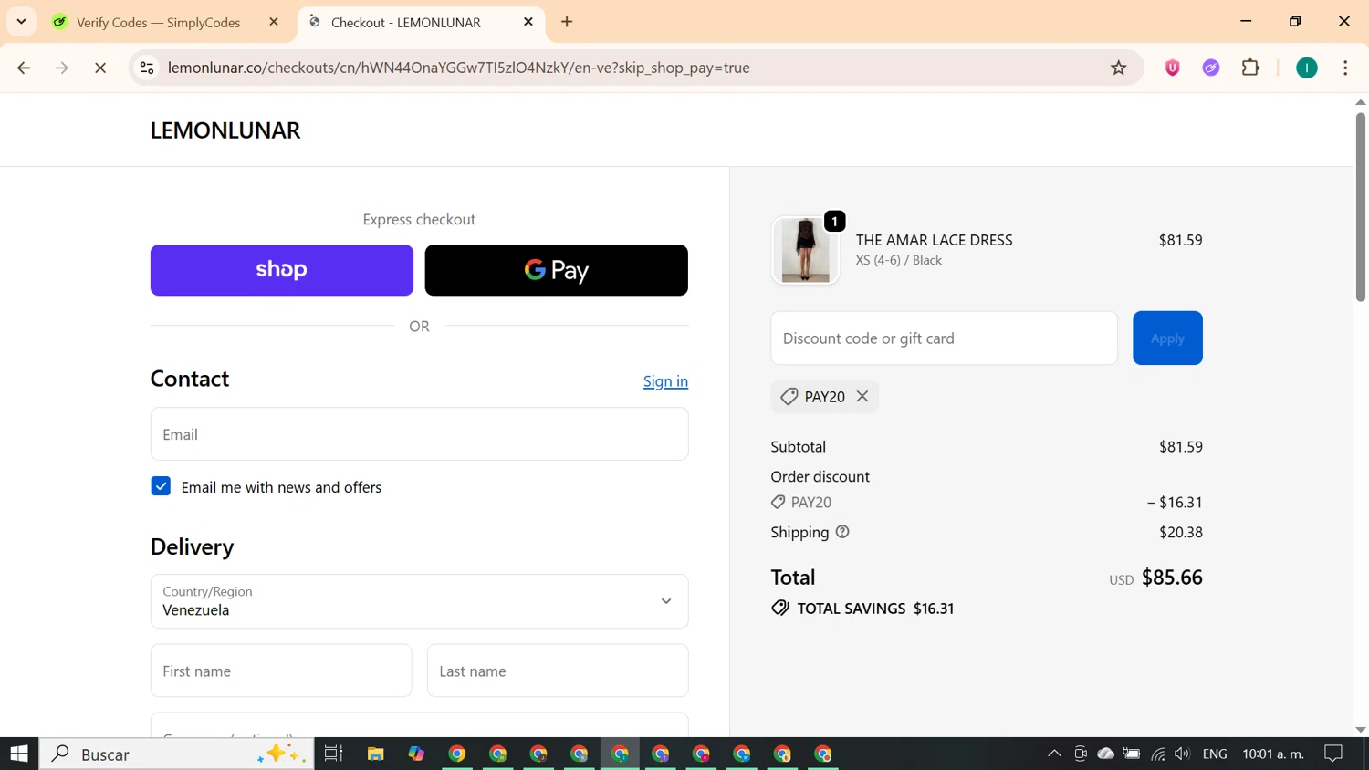Open File Explorer from taskbar
Screen dimensions: 1369x770
(375, 754)
